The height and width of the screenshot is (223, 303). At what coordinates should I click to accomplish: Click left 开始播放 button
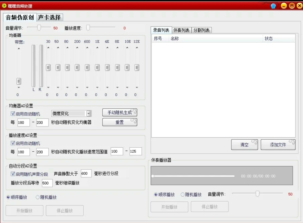tap(24, 210)
